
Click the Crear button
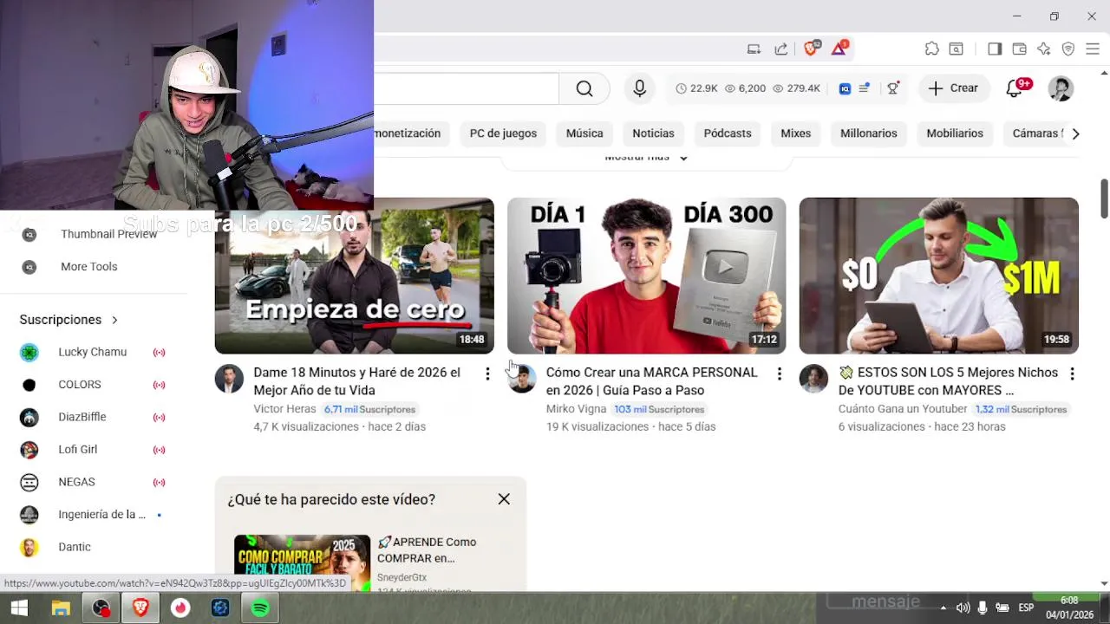point(953,88)
